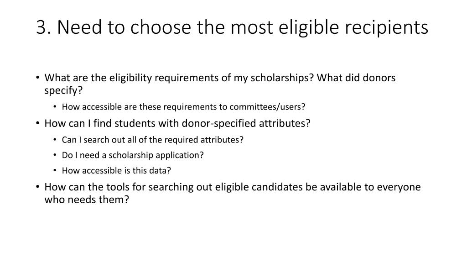Screen dimensions: 467x263
Task: Select the bullet about eligibility requirements of scholarships
Action: [x=220, y=84]
